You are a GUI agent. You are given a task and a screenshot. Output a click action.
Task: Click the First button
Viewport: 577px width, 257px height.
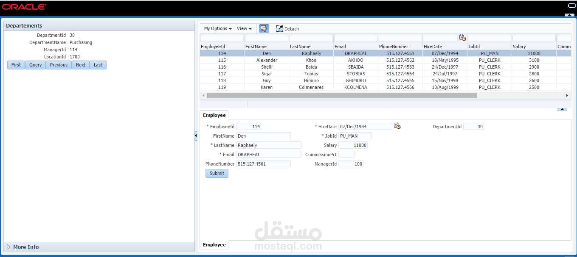pyautogui.click(x=16, y=65)
